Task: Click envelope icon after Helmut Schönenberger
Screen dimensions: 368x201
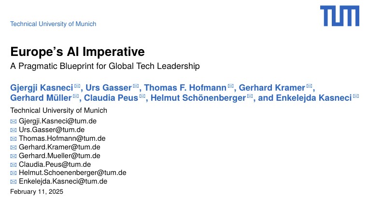Action: (250, 96)
